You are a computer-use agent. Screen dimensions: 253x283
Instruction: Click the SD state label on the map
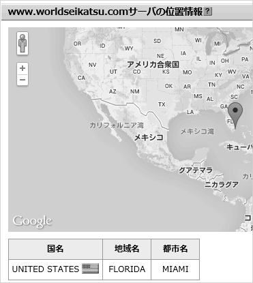157,41
